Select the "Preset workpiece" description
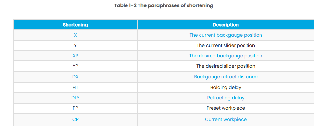Image resolution: width=327 pixels, height=131 pixels. point(226,108)
